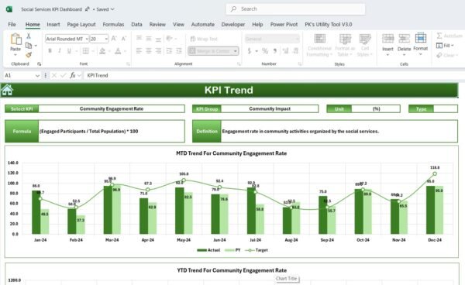Toggle Italic formatting
Viewport: 465px width, 285px height.
pyautogui.click(x=60, y=51)
